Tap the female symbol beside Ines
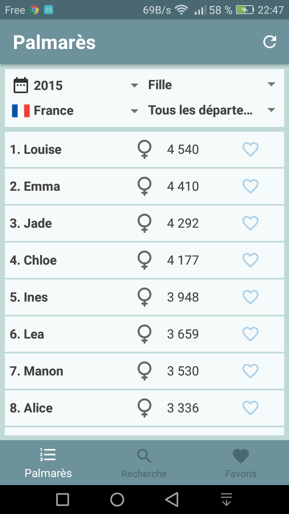289x514 pixels. pyautogui.click(x=144, y=297)
